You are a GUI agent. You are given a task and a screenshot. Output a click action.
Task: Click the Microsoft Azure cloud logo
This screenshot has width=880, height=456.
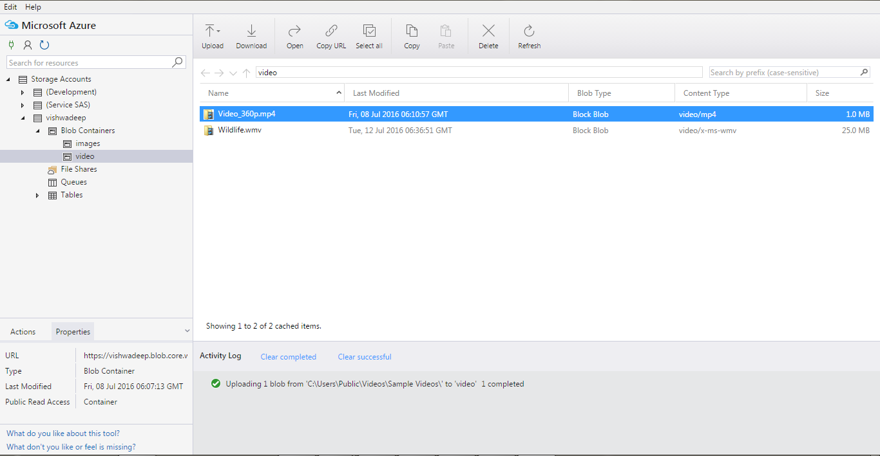(x=11, y=26)
